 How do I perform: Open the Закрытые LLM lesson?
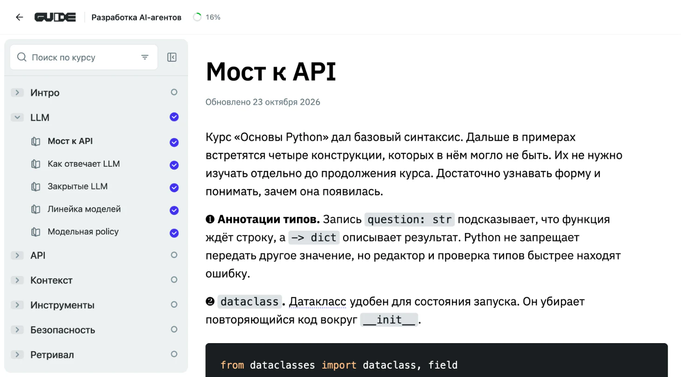[77, 187]
